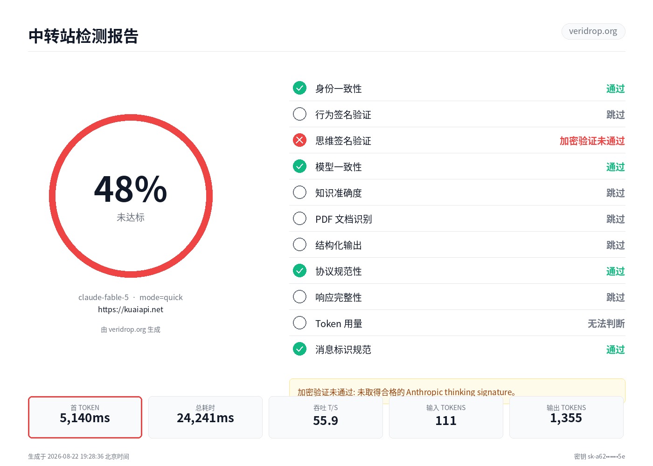Click the green check icon beside 消息标识规范

pyautogui.click(x=299, y=349)
